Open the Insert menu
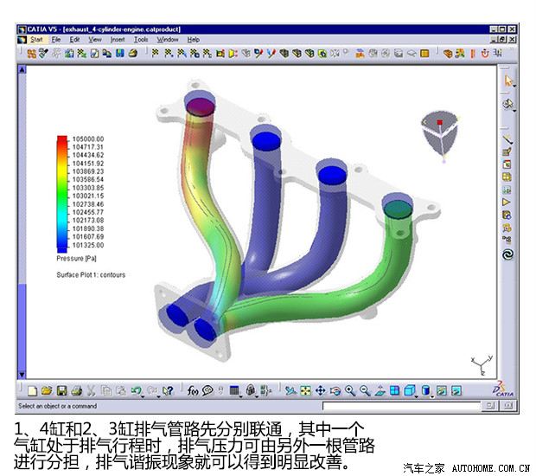This screenshot has height=476, width=536. (118, 39)
